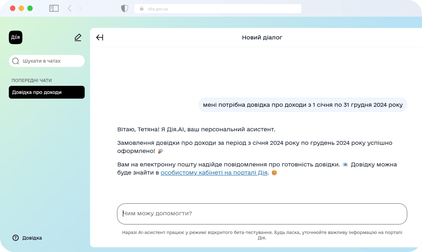The image size is (422, 252).
Task: Go back with the browser back arrow
Action: [x=70, y=8]
